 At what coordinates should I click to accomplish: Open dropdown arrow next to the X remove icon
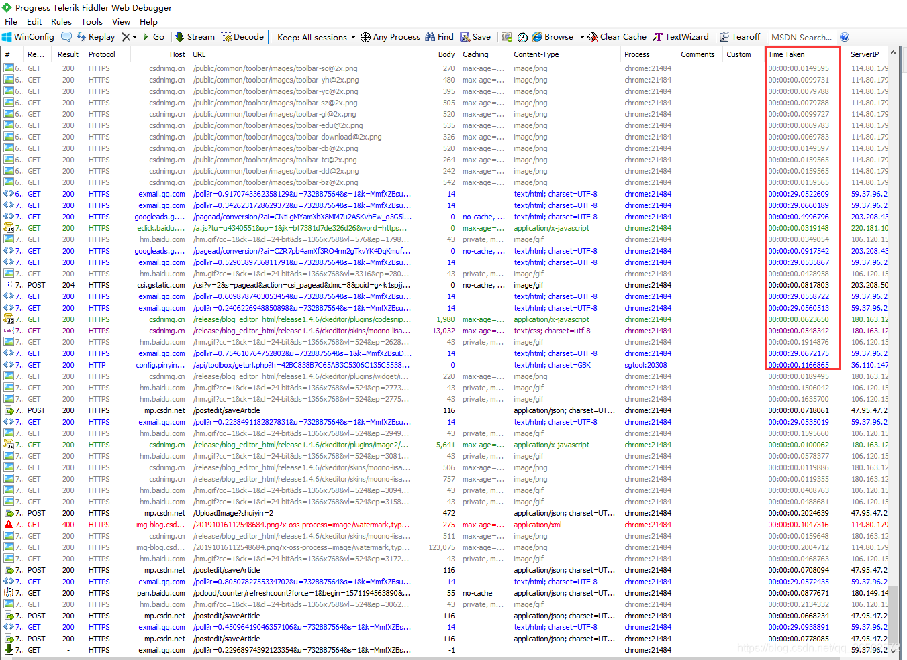135,37
